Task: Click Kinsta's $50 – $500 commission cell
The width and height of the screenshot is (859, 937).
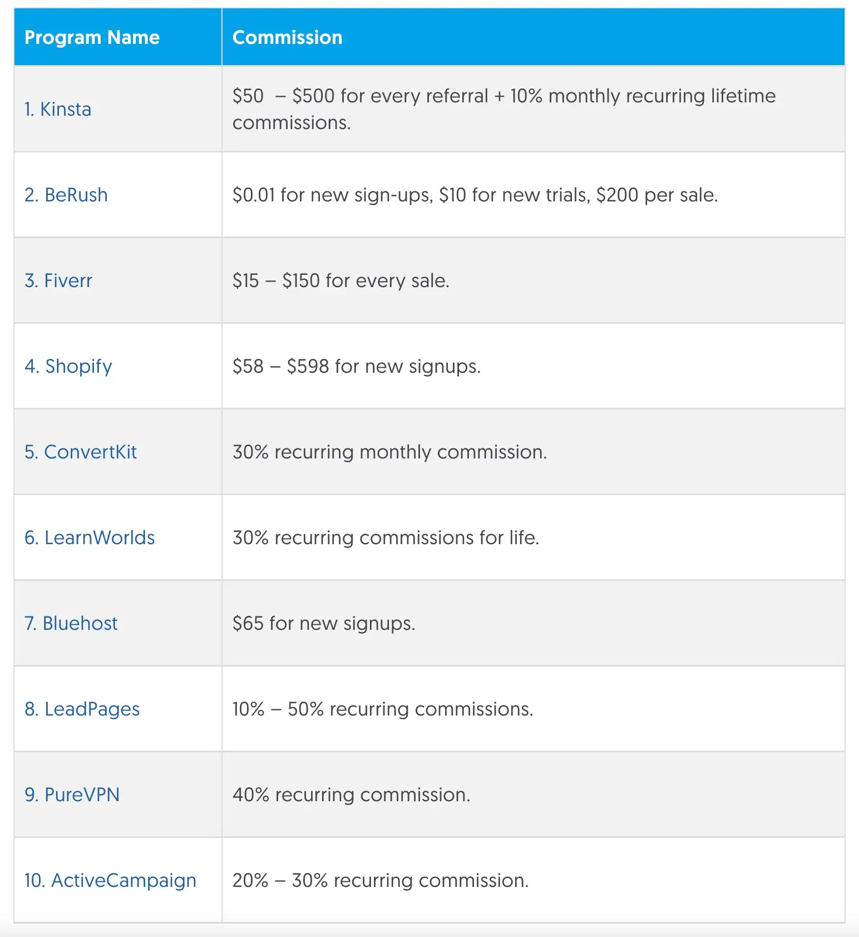Action: click(504, 109)
